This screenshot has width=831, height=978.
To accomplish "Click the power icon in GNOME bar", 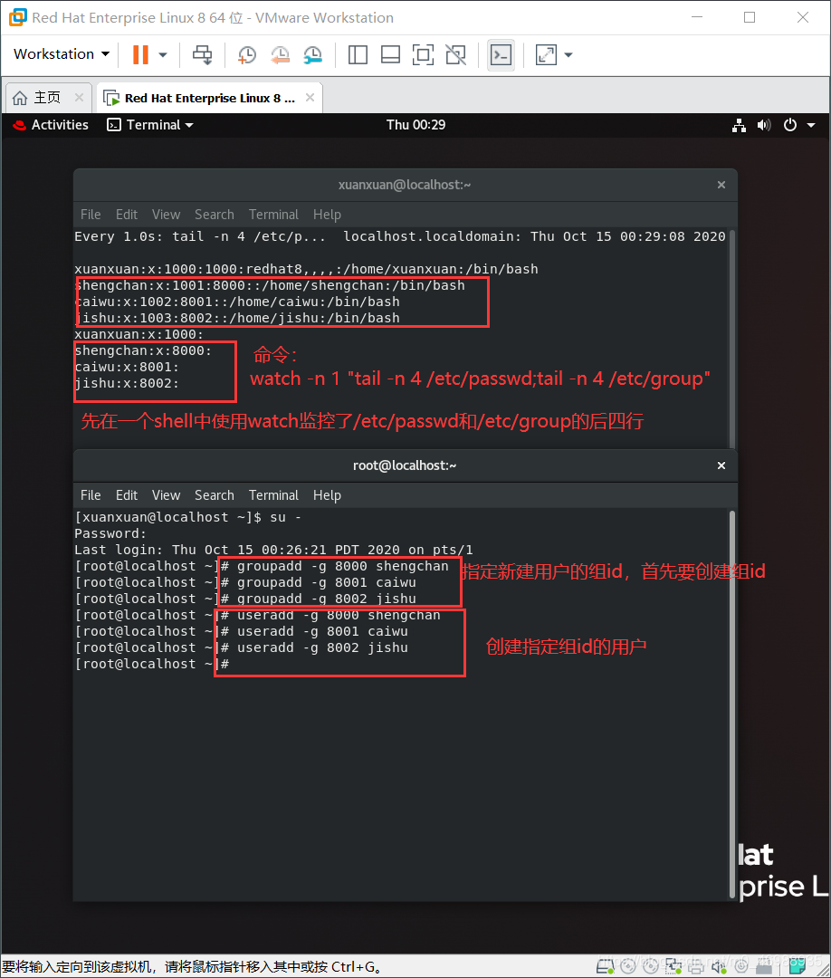I will point(790,125).
